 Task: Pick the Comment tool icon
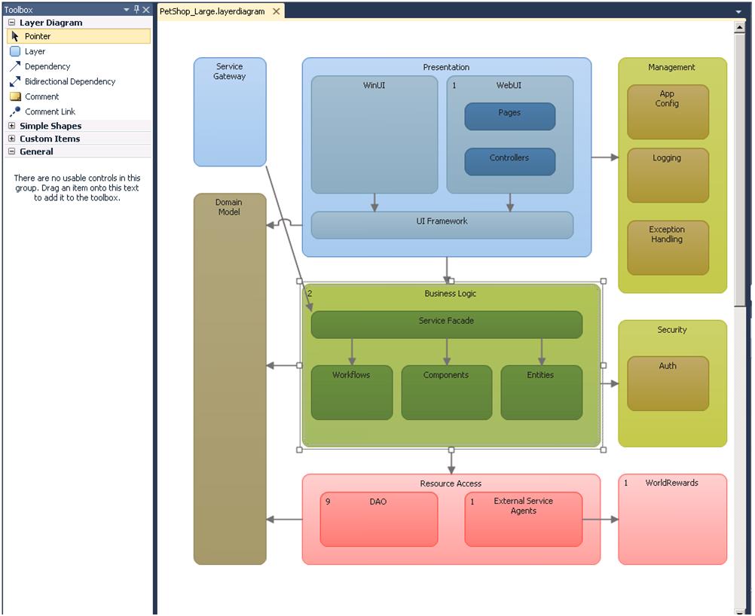point(15,96)
